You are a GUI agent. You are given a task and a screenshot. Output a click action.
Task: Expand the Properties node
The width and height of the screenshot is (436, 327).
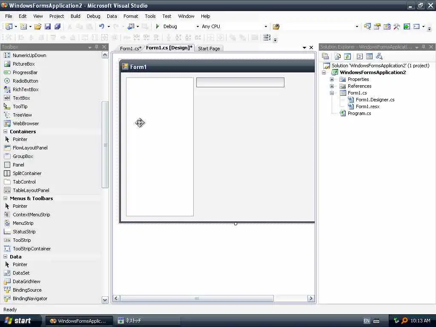pyautogui.click(x=332, y=79)
